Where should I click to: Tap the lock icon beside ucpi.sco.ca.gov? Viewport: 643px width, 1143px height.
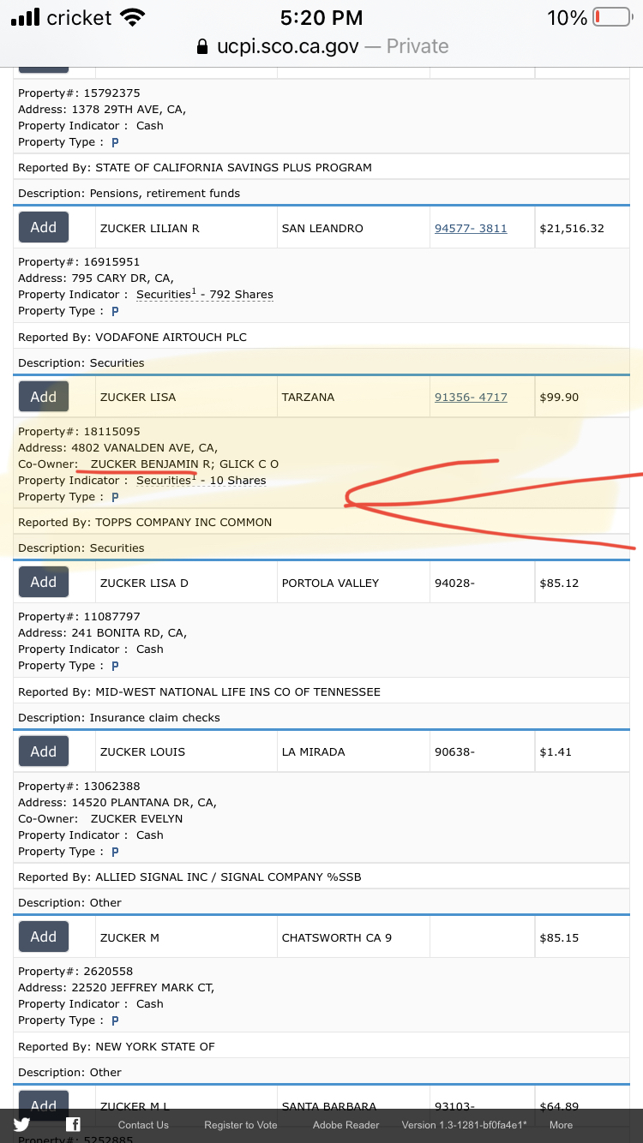point(202,46)
